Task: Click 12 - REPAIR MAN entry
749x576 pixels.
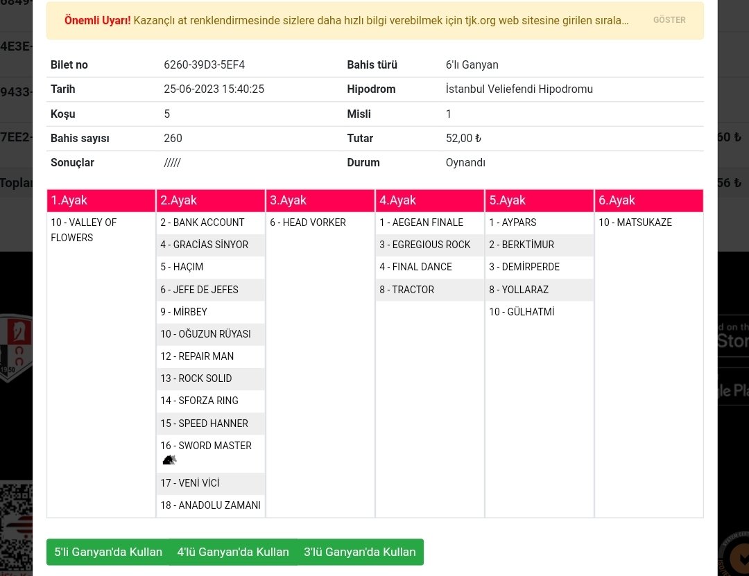Action: [x=197, y=356]
